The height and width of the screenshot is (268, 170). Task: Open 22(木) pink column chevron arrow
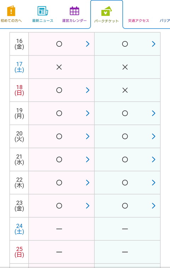point(88,183)
